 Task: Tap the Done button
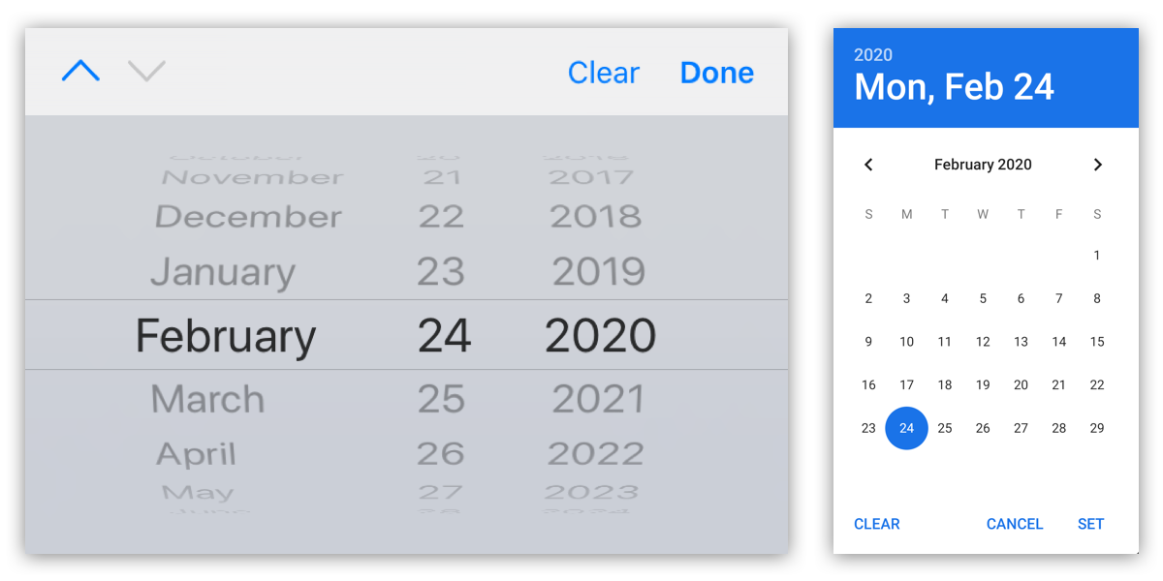point(716,73)
